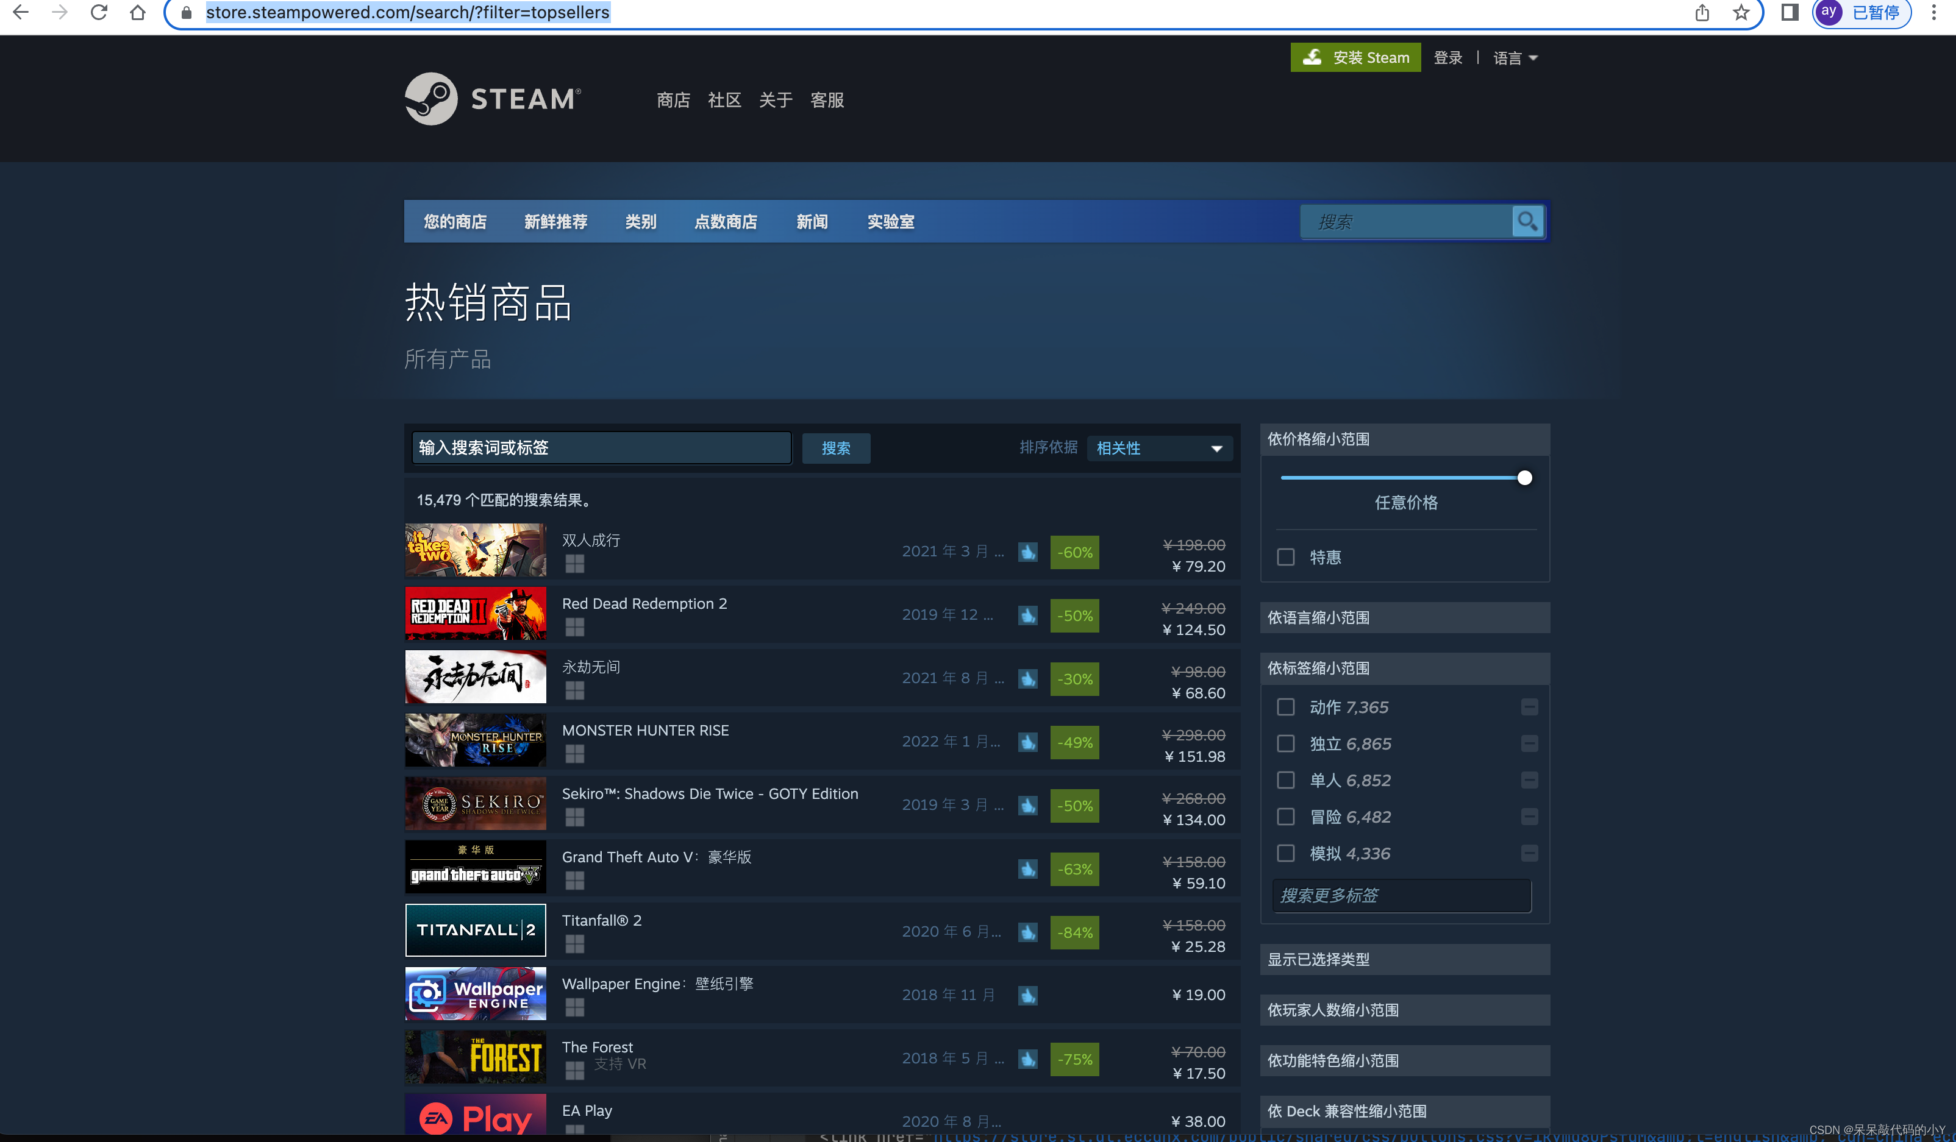Open the Titanfall 2 game thumbnail
The height and width of the screenshot is (1142, 1956).
[x=475, y=930]
